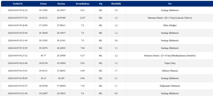Select longitude value 28.29806
The height and width of the screenshot is (96, 213).
click(x=61, y=55)
